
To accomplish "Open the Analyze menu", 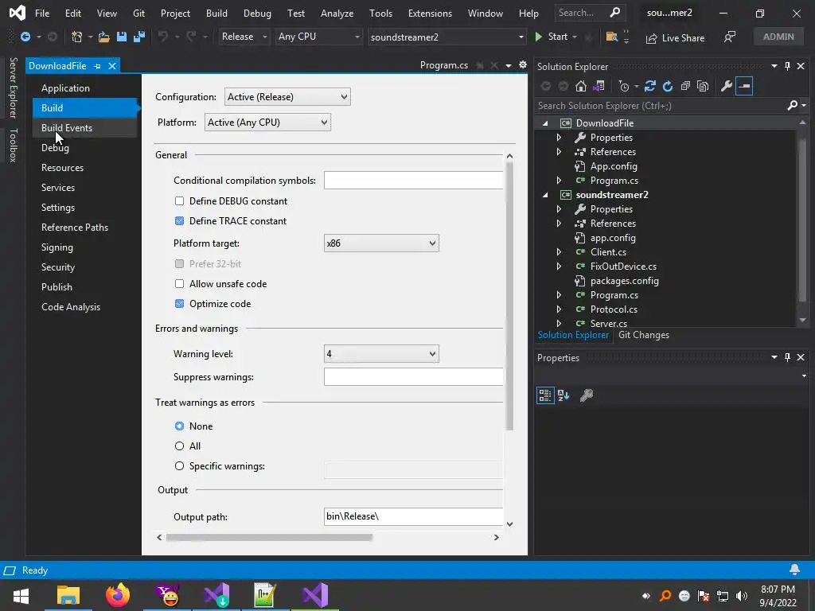I will tap(337, 13).
